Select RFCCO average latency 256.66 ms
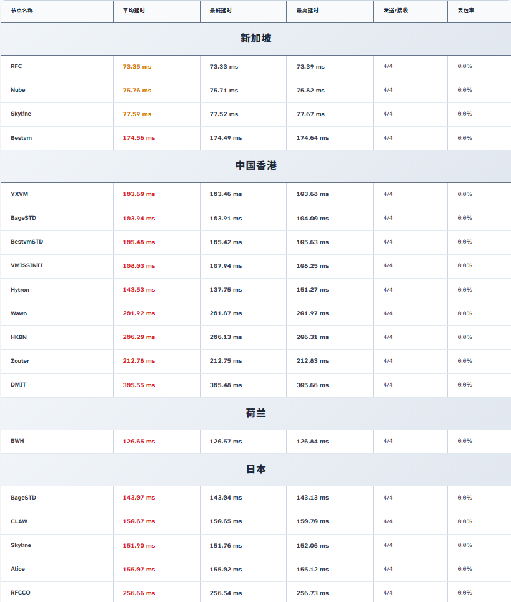Image resolution: width=511 pixels, height=602 pixels. click(139, 593)
